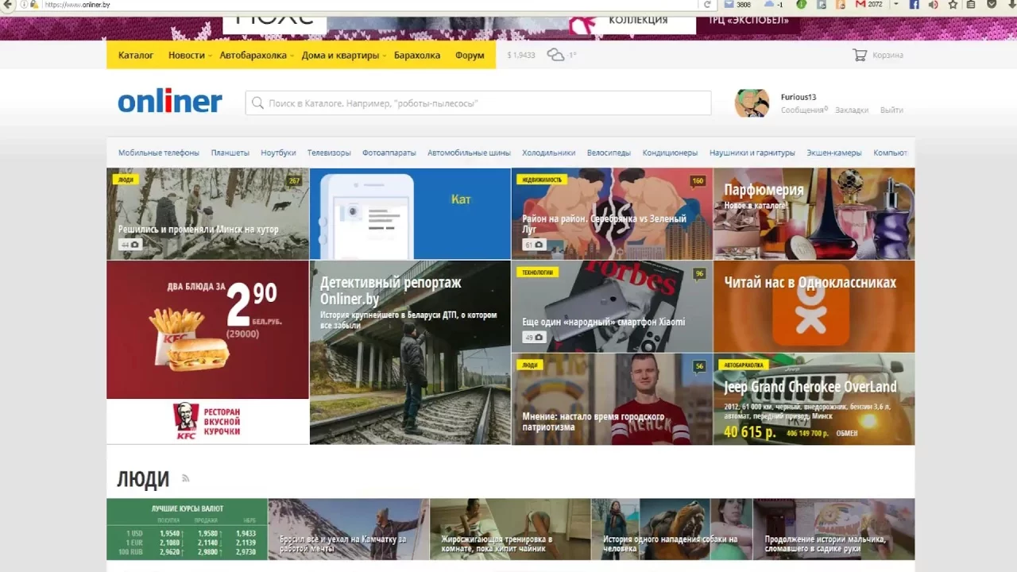The image size is (1017, 572).
Task: Click the green round extension icon
Action: [802, 5]
